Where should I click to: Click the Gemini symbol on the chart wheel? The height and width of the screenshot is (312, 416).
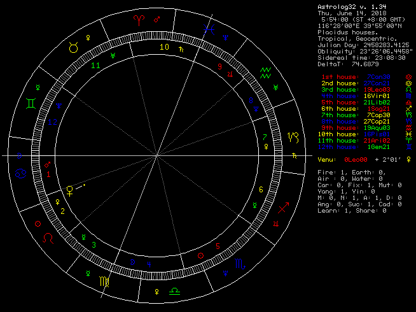coord(30,102)
